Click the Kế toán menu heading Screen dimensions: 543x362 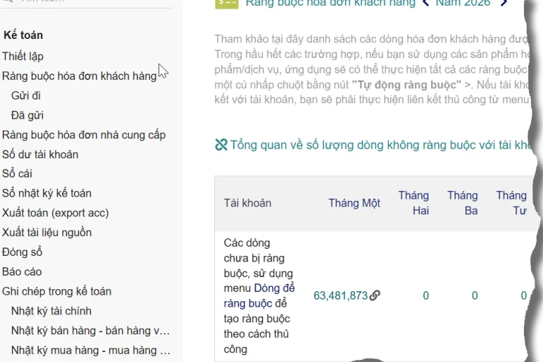pyautogui.click(x=23, y=35)
